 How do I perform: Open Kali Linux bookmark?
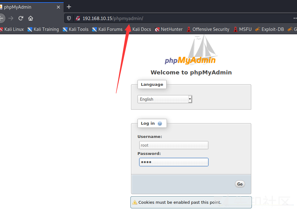[12, 29]
